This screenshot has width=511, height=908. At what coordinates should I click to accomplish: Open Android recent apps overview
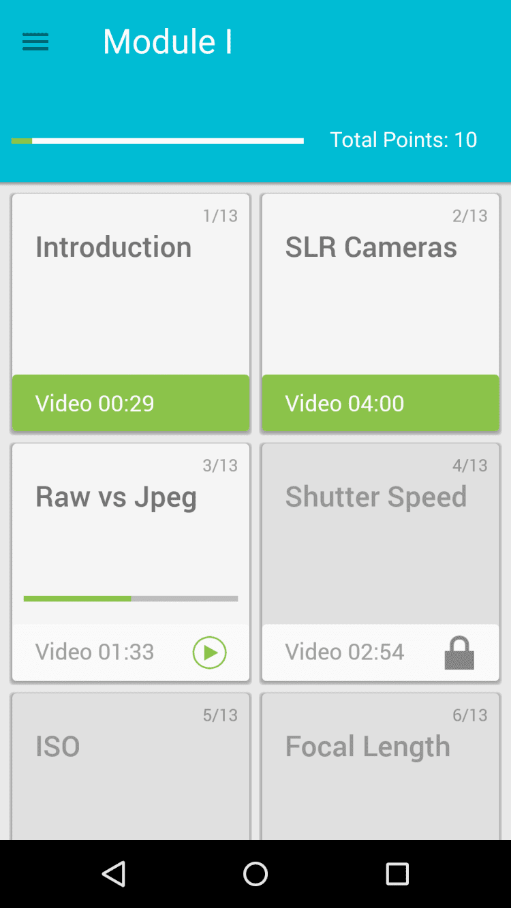(x=397, y=873)
